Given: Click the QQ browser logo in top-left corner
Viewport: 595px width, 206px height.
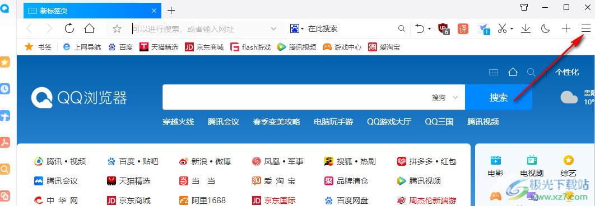Looking at the screenshot, I should pos(4,9).
